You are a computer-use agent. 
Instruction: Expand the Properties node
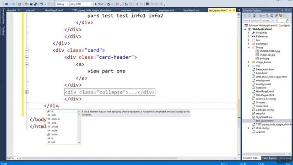249,33
